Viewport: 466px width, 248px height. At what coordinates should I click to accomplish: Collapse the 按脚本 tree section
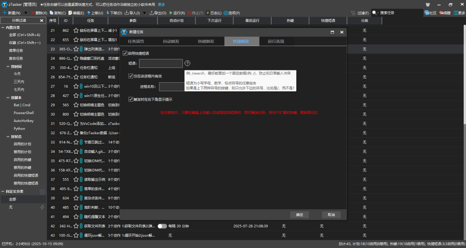click(8, 97)
